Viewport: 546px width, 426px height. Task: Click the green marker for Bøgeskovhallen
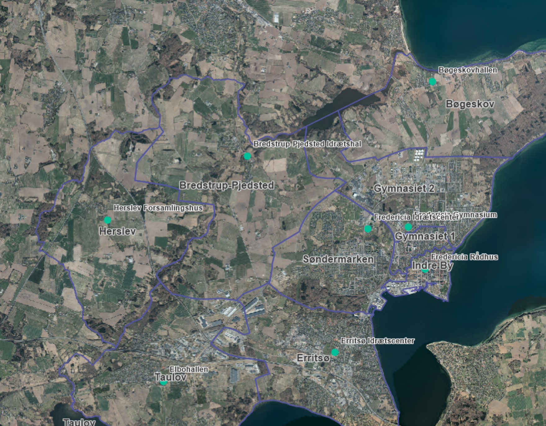click(432, 82)
